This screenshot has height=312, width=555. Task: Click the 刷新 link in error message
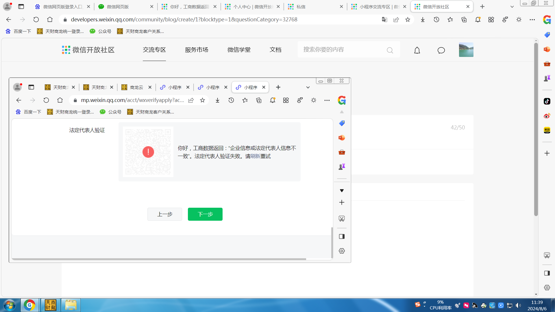tap(255, 156)
